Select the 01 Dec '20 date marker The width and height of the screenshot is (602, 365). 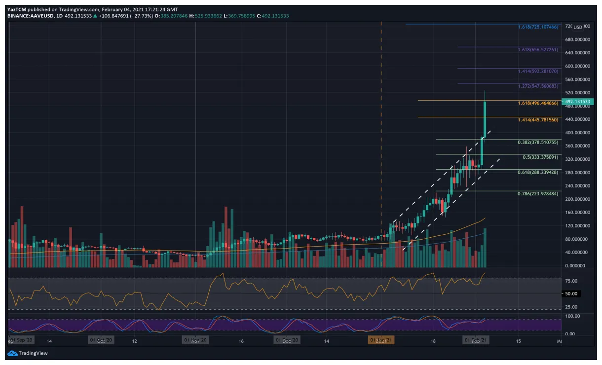[x=287, y=340]
